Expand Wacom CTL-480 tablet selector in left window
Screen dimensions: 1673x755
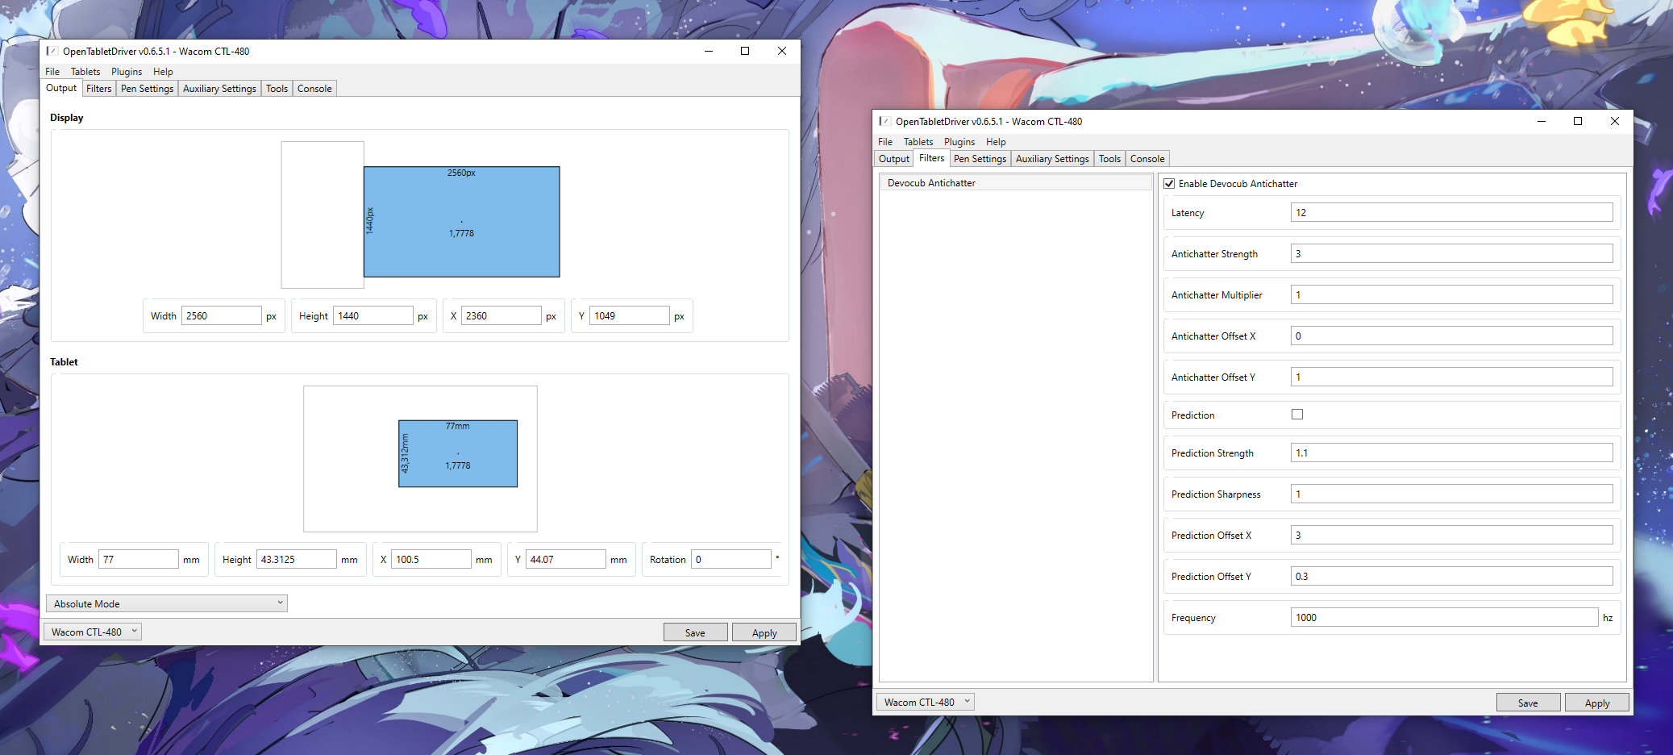pos(93,632)
